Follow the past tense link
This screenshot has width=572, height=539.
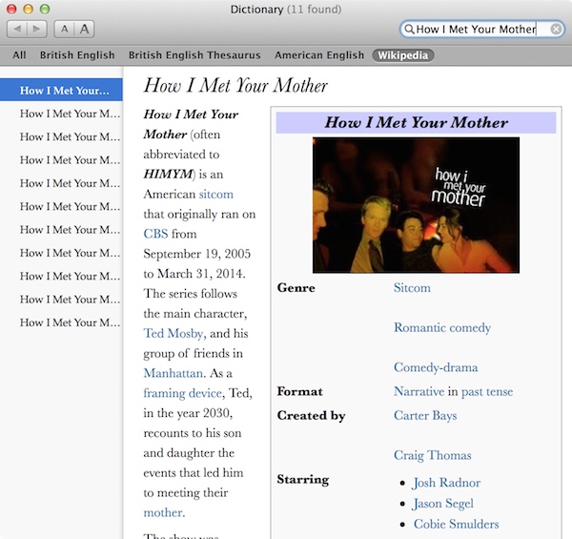487,392
